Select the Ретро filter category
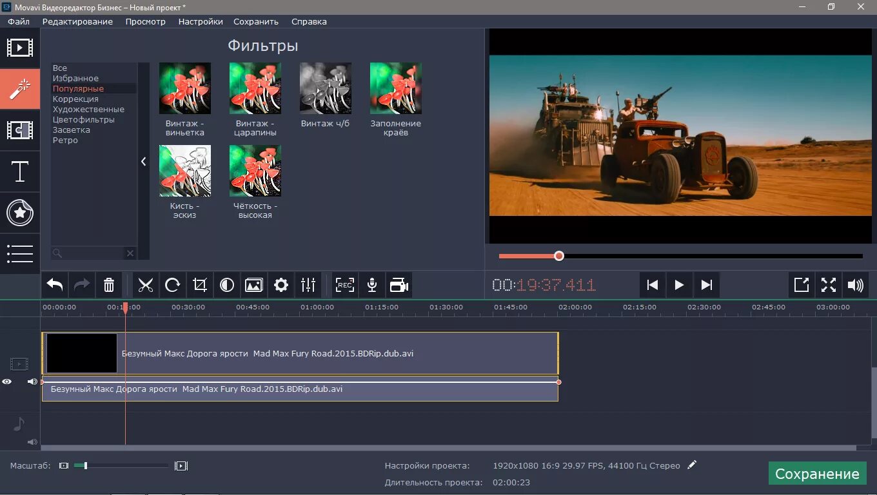 click(65, 140)
